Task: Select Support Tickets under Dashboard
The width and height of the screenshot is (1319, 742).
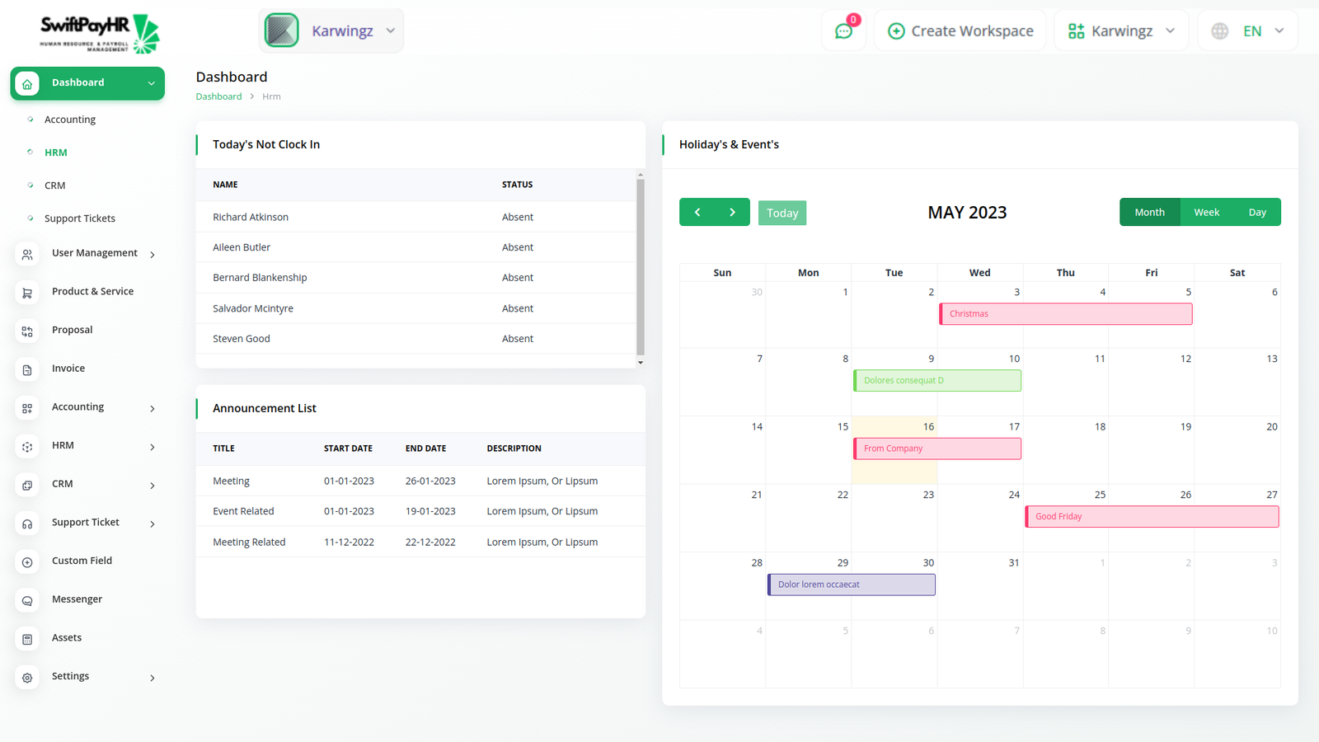Action: 79,218
